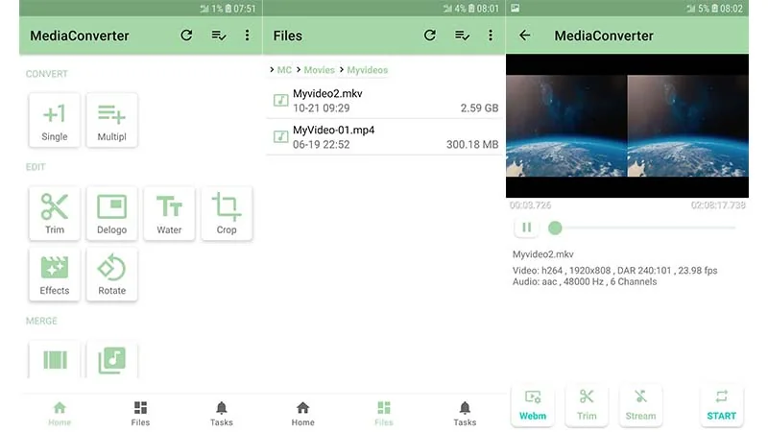Tap the Stream button

coord(640,405)
